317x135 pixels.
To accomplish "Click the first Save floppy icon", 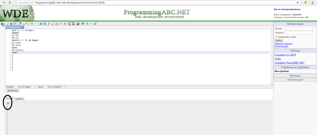I will (11, 24).
